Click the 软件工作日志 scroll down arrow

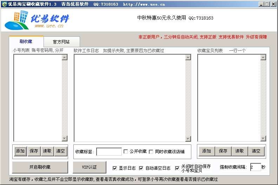188,139
